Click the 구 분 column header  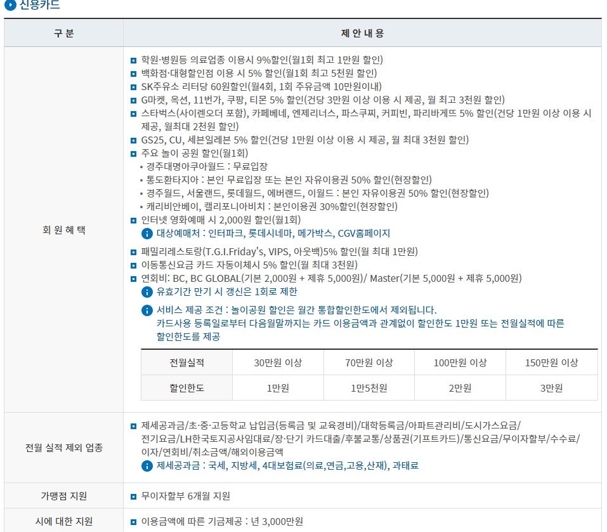64,33
